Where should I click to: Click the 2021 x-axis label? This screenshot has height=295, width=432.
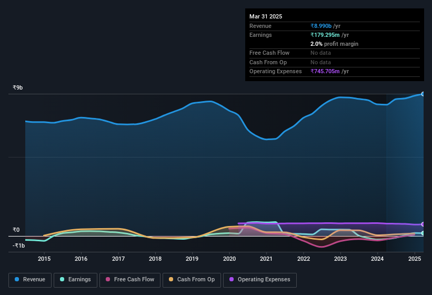click(x=266, y=259)
